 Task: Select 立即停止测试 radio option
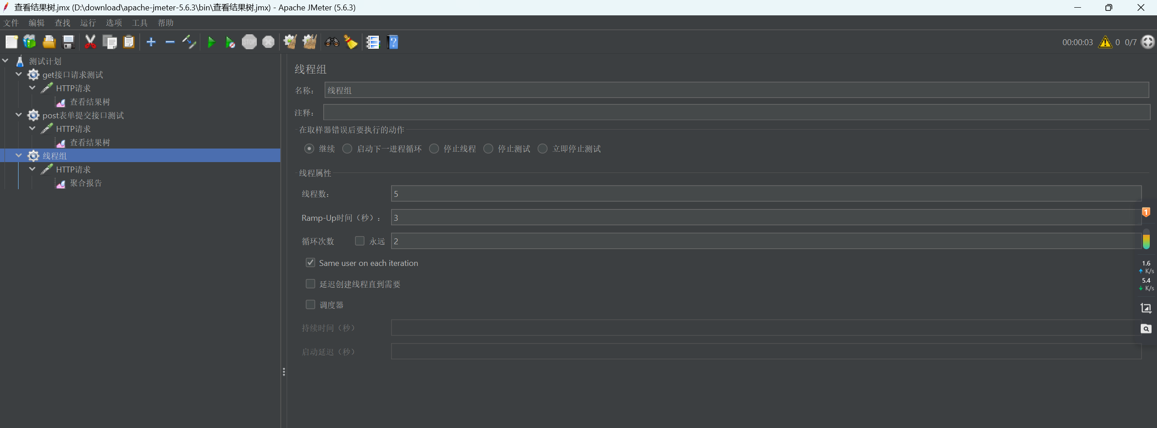coord(543,149)
